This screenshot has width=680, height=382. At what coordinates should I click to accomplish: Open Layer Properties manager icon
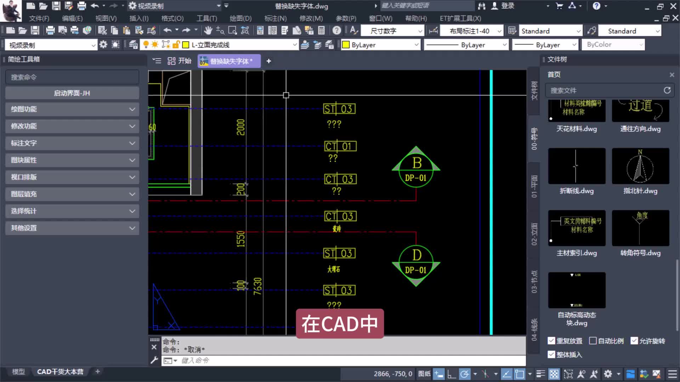tap(133, 45)
